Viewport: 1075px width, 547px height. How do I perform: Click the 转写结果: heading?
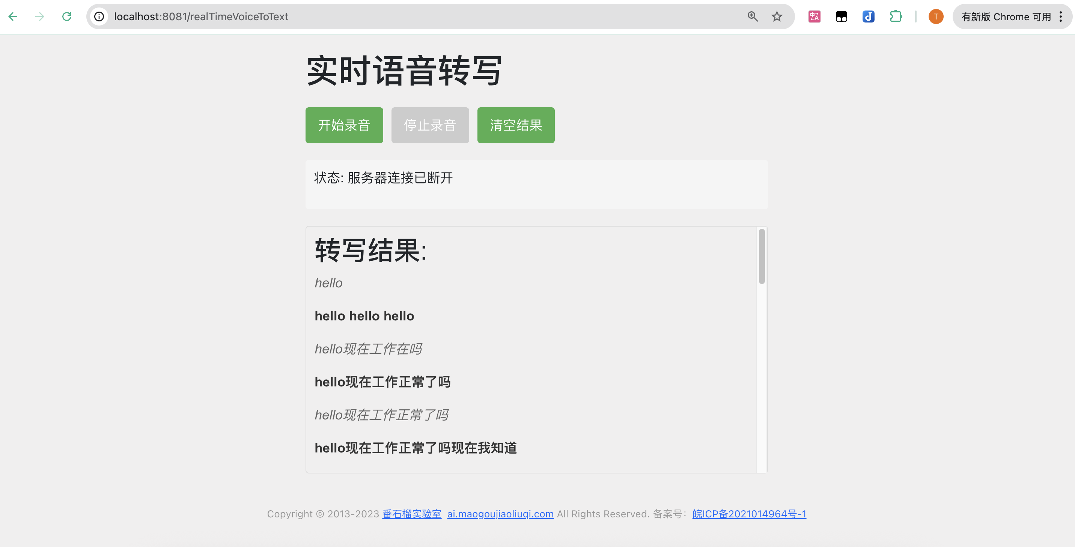(370, 250)
